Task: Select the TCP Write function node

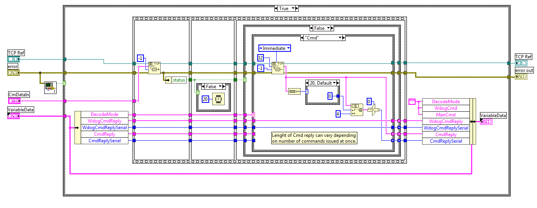Action: coord(154,68)
